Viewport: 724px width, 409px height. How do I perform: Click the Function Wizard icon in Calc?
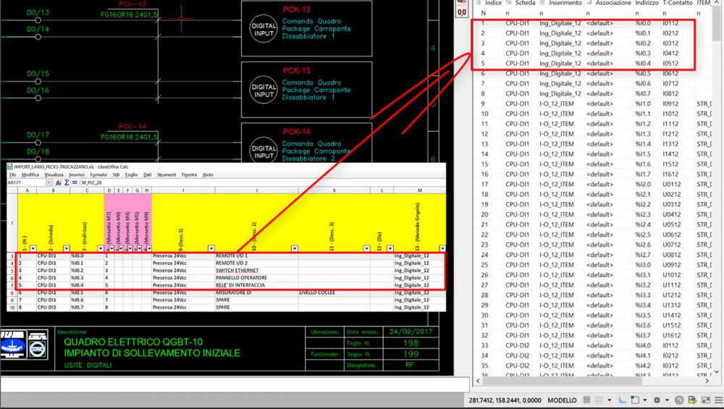coord(57,182)
